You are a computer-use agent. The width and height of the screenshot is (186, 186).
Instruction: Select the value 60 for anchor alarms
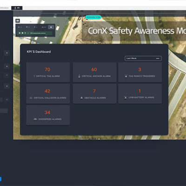coord(94,69)
